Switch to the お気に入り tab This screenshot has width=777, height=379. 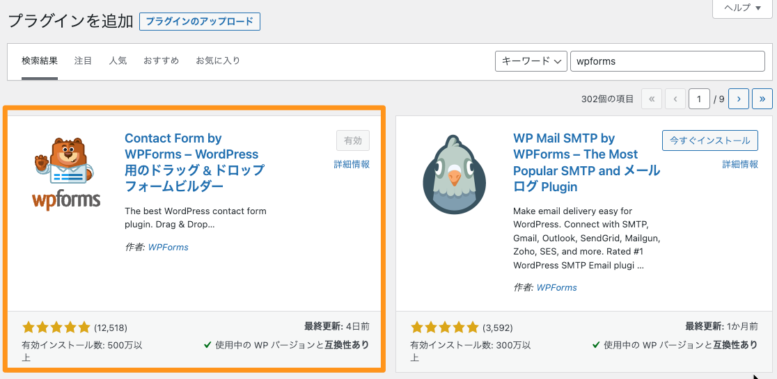click(218, 61)
